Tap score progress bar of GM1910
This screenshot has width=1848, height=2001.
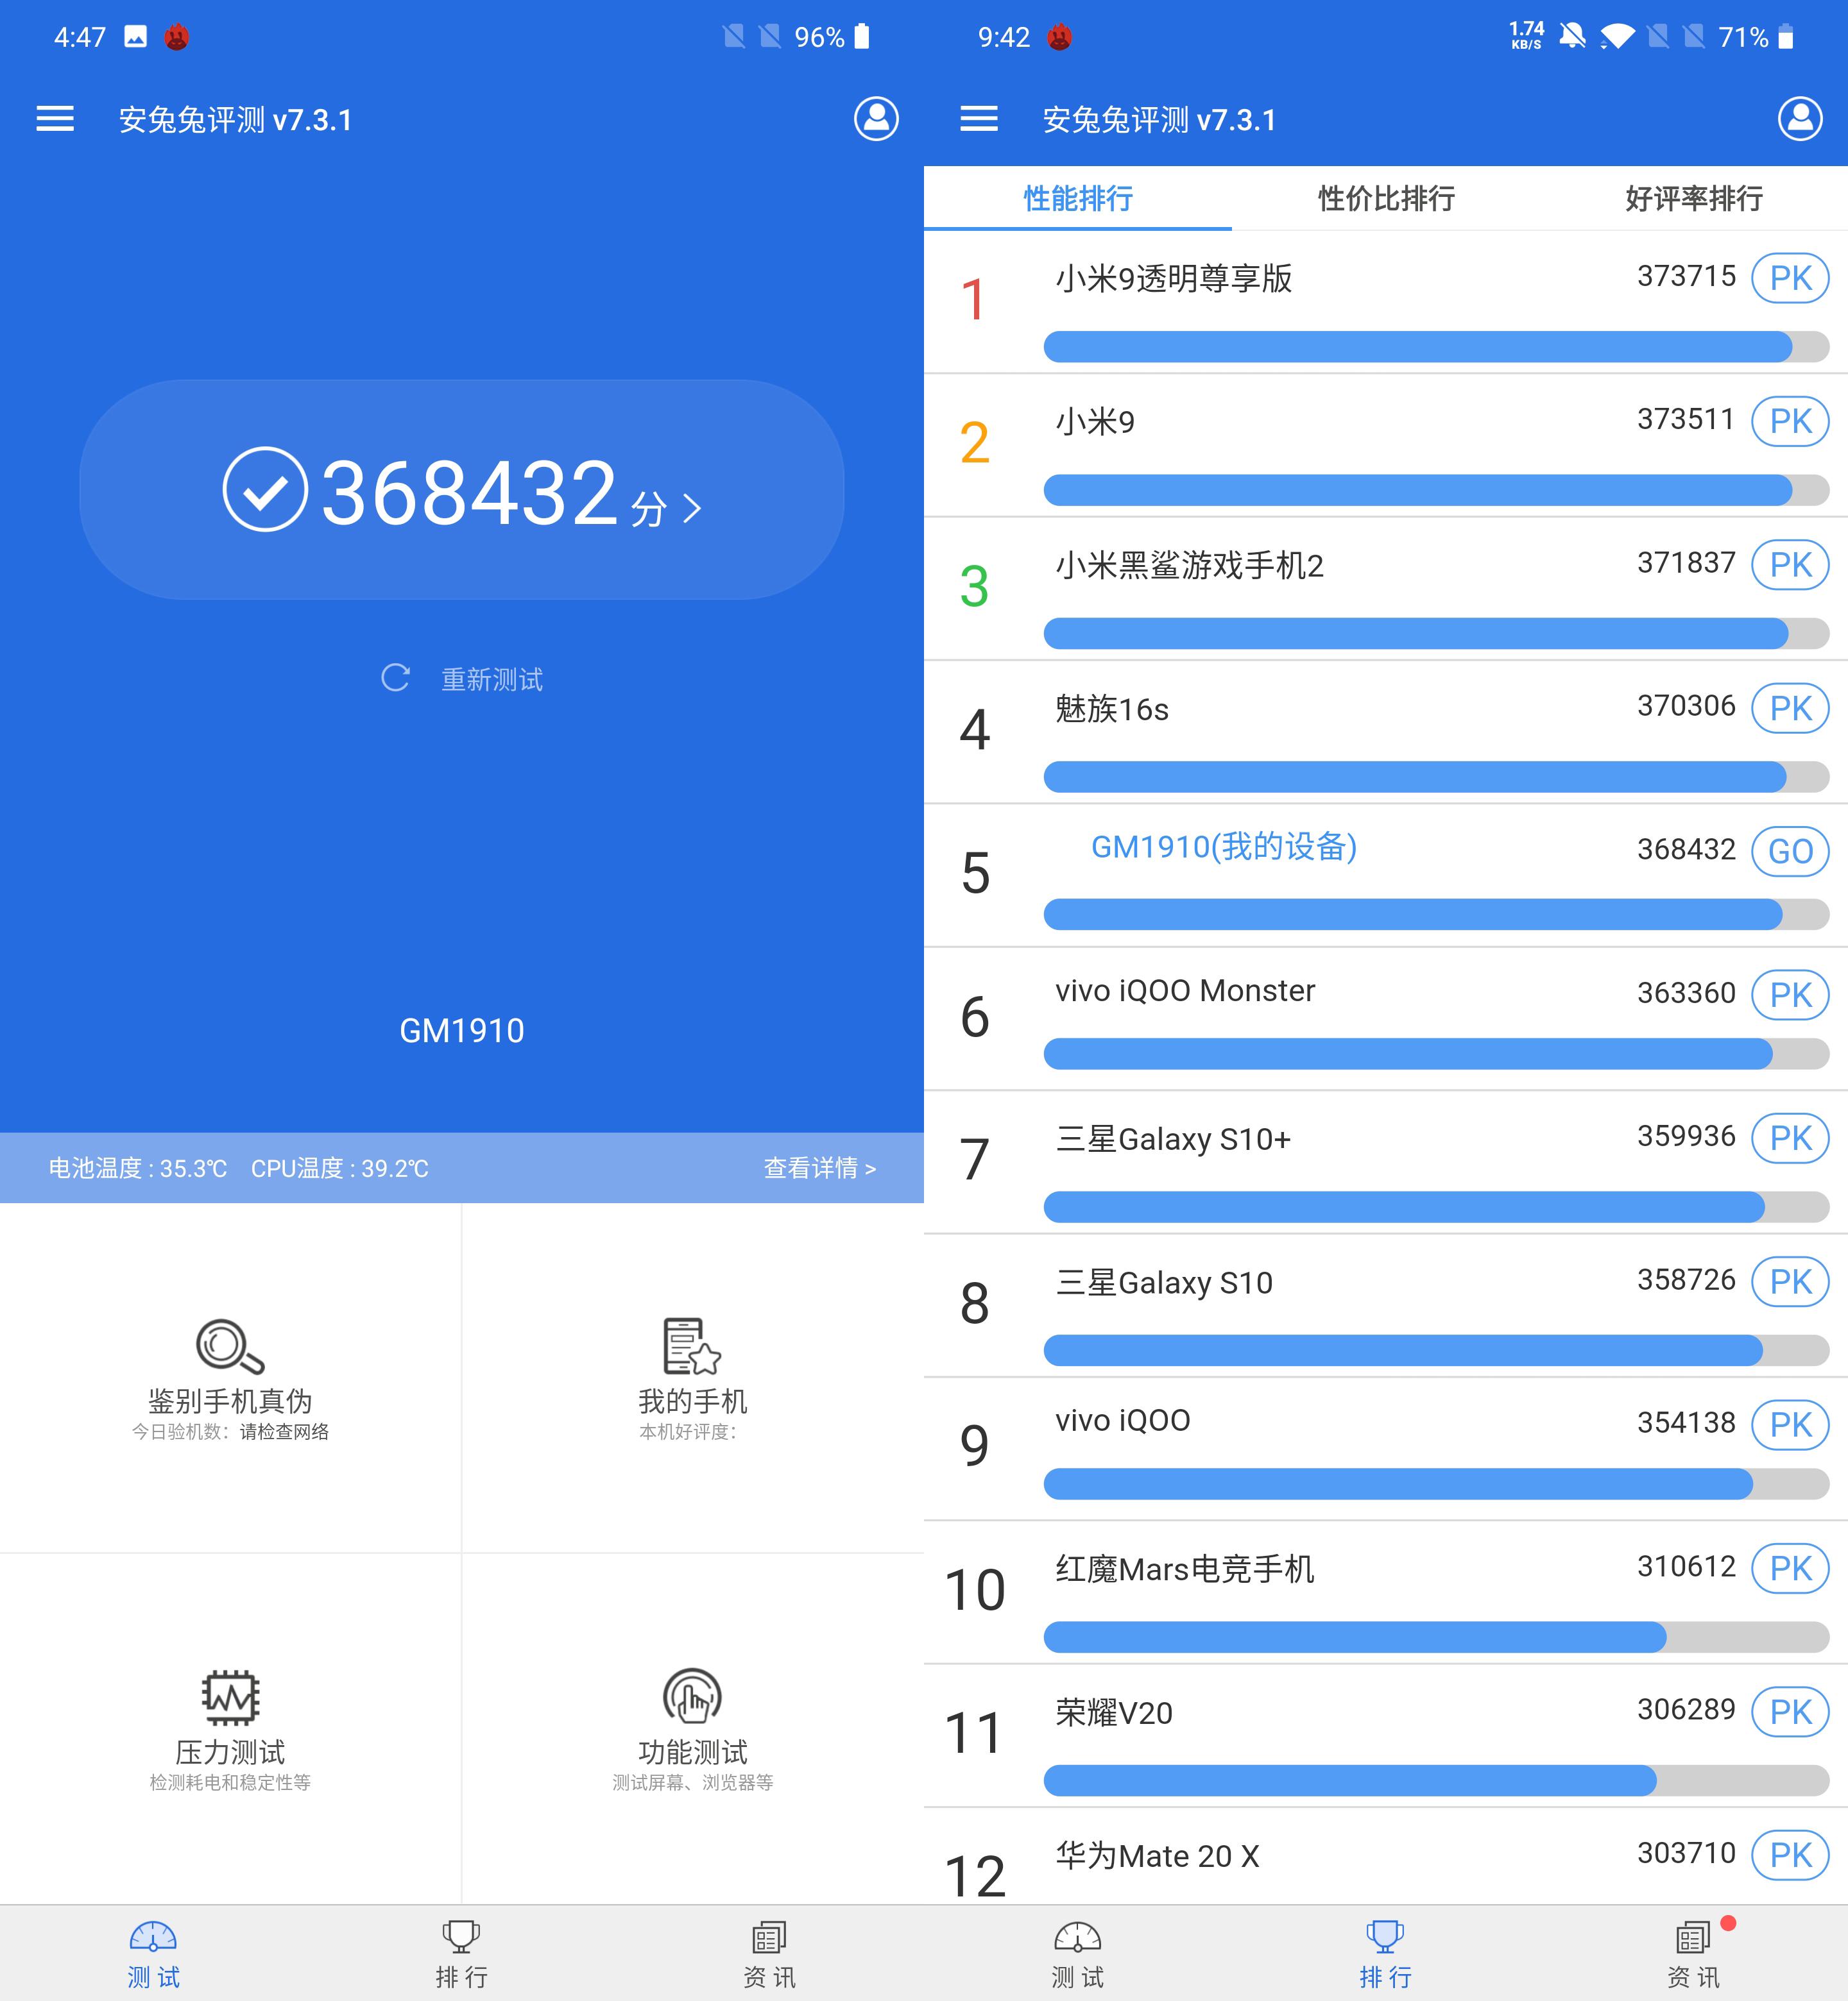[1436, 913]
